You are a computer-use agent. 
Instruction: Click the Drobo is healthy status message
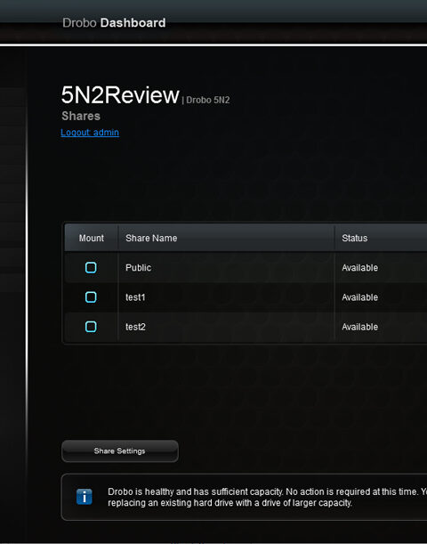[267, 497]
